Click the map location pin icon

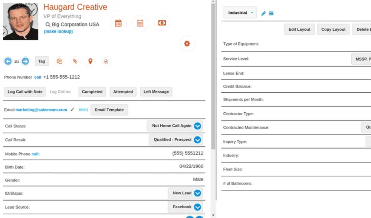pos(90,61)
